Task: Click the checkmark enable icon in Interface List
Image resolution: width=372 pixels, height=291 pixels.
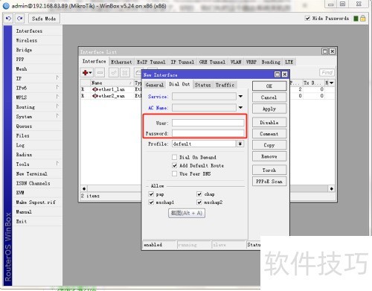Action: click(114, 73)
